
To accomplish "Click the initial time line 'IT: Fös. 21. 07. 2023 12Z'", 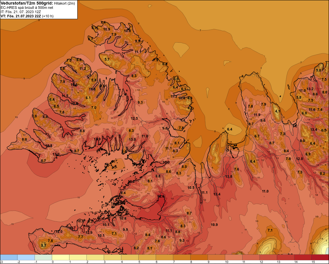I will coord(21,12).
